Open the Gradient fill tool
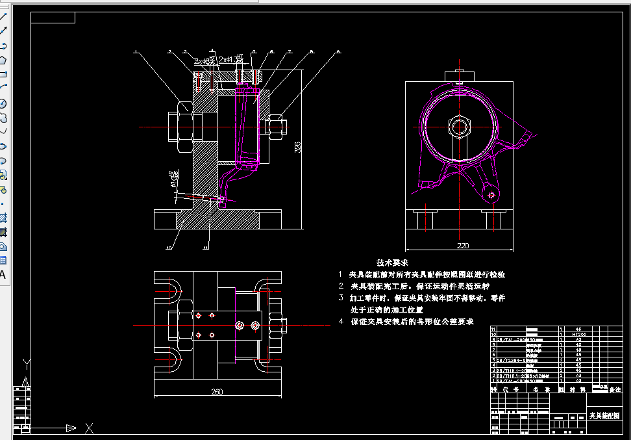The image size is (631, 440). click(3, 233)
